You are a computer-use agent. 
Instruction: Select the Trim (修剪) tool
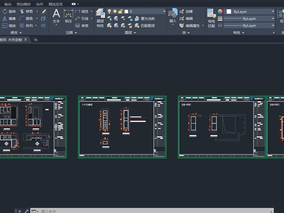coord(26,11)
